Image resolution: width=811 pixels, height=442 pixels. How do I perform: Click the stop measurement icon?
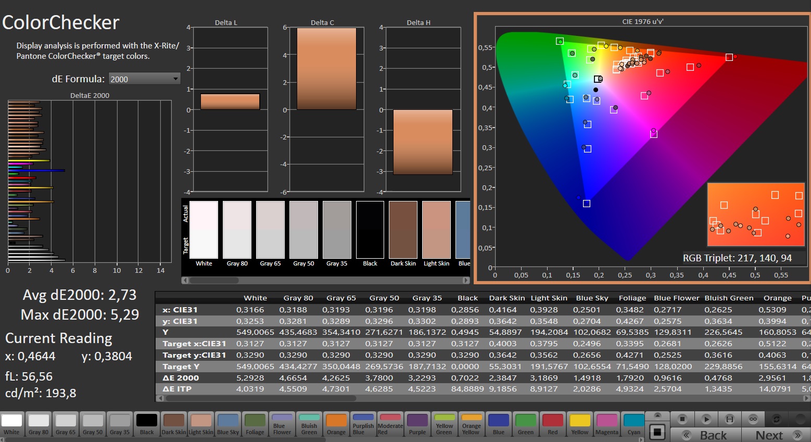(x=682, y=419)
